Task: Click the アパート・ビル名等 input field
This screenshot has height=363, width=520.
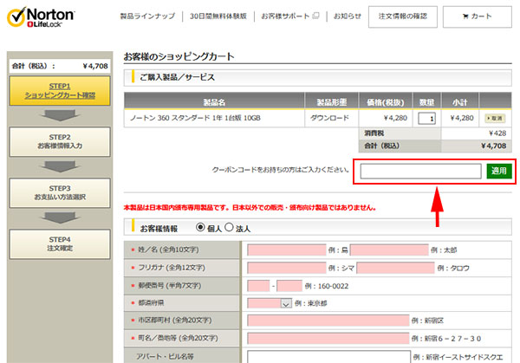Action: tap(328, 357)
